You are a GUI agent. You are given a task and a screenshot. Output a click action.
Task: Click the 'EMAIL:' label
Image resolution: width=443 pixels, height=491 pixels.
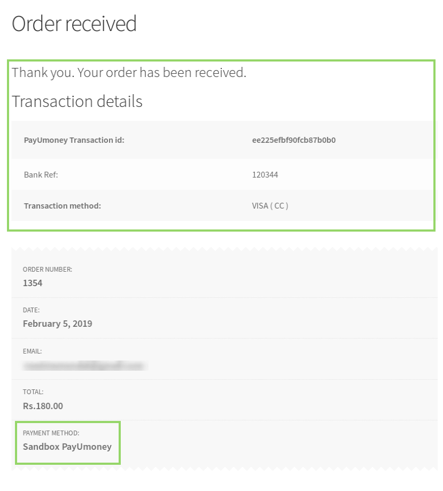click(33, 351)
